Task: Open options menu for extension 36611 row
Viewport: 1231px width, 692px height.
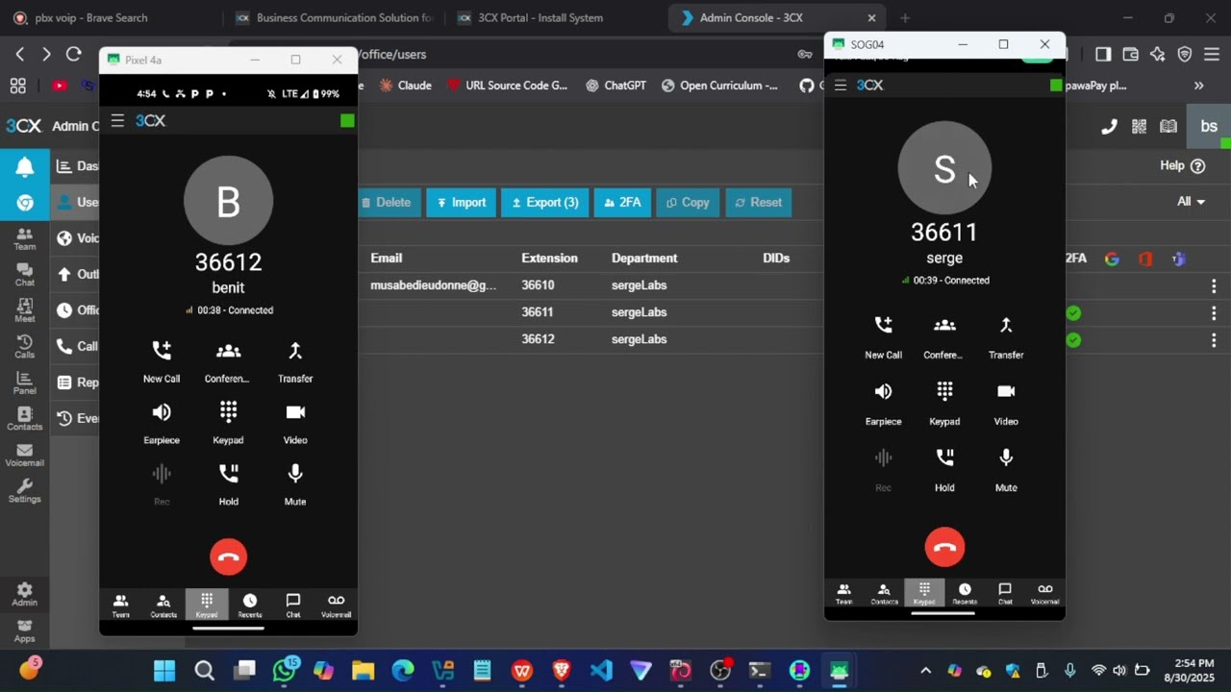Action: point(1214,312)
